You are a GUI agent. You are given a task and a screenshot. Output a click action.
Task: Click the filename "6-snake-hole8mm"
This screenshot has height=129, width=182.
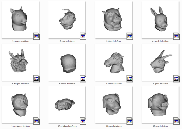pyautogui.click(x=67, y=84)
